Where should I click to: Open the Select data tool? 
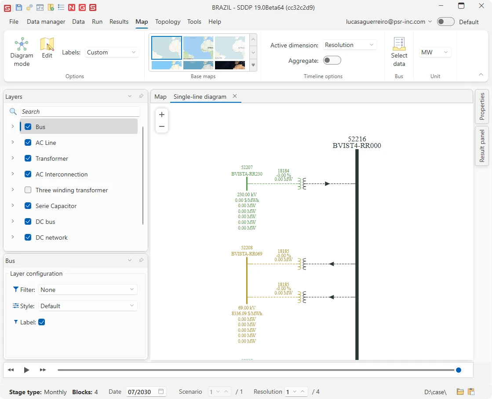[399, 52]
